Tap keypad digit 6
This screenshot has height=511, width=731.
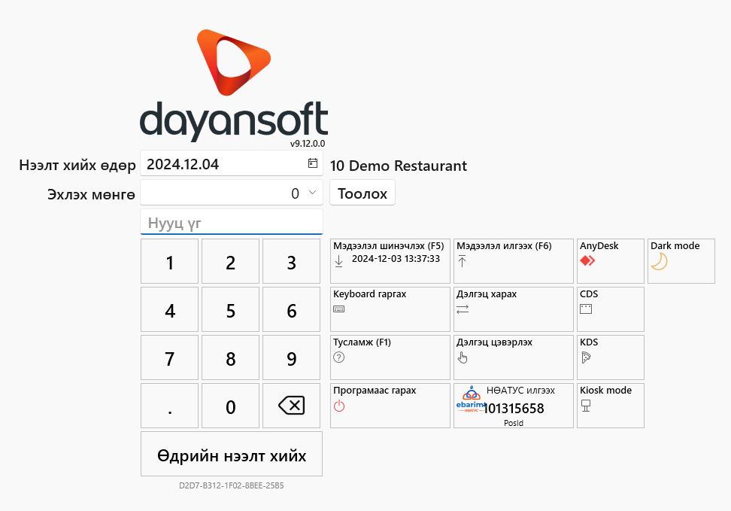pyautogui.click(x=291, y=309)
